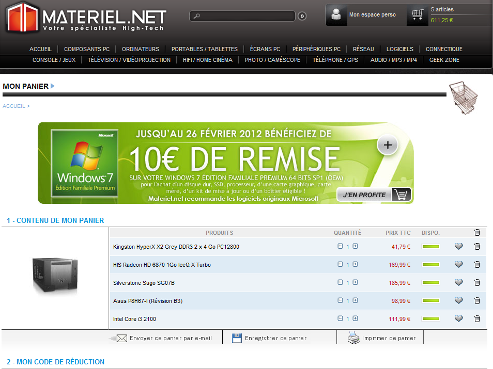Click the Silverstone case product thumbnail
The height and width of the screenshot is (369, 493).
click(x=55, y=276)
